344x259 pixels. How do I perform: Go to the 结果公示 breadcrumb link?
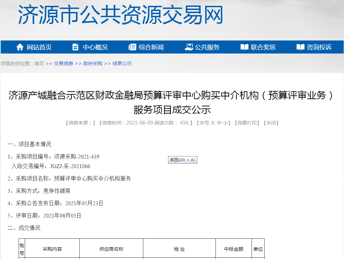tap(122, 63)
